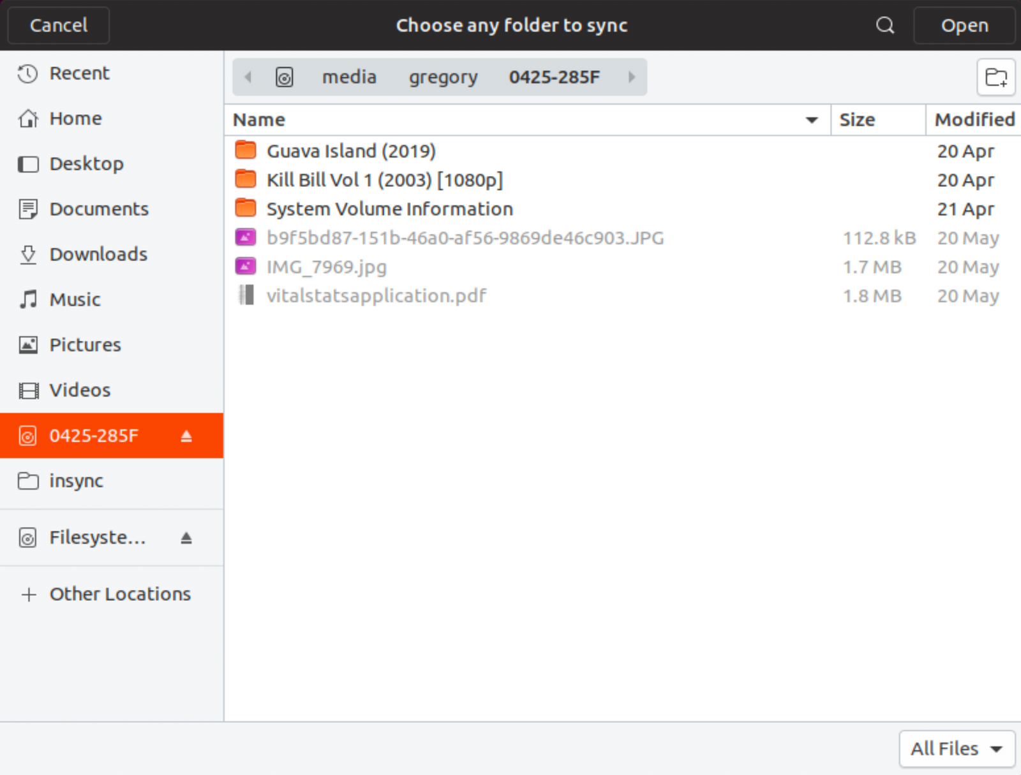Image resolution: width=1021 pixels, height=775 pixels.
Task: Open Documents in the sidebar
Action: [112, 209]
